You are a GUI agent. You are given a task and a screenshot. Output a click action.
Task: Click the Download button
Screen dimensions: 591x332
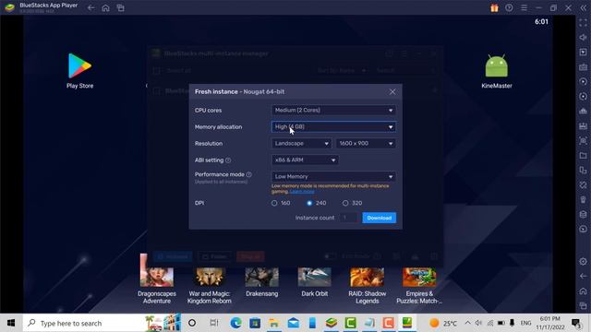[380, 218]
